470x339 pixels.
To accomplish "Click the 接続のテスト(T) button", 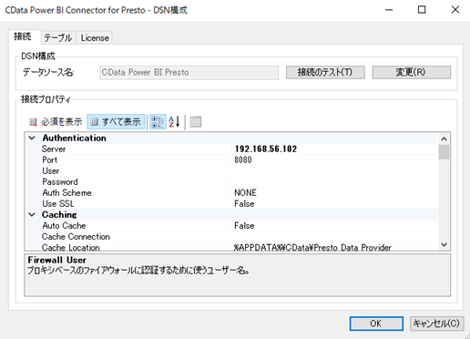I will (x=325, y=72).
